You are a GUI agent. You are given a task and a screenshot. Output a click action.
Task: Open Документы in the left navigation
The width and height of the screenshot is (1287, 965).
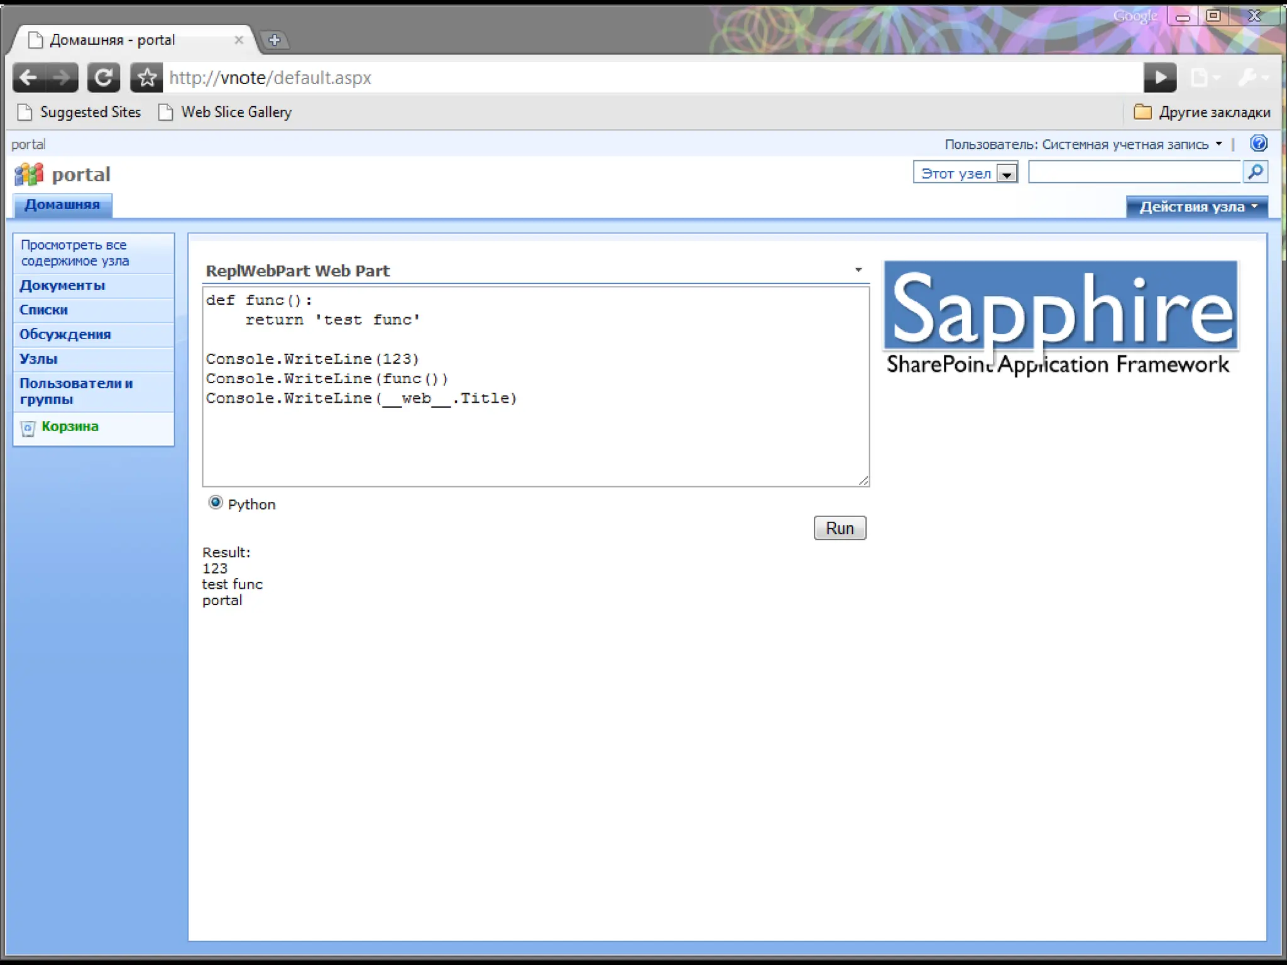click(x=62, y=285)
